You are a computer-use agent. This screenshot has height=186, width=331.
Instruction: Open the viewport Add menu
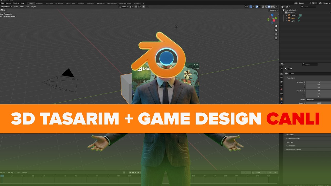(x=28, y=6)
